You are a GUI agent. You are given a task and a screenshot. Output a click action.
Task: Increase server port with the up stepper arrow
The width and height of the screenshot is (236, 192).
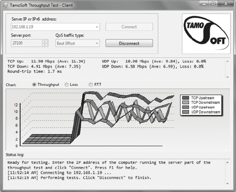coord(45,41)
